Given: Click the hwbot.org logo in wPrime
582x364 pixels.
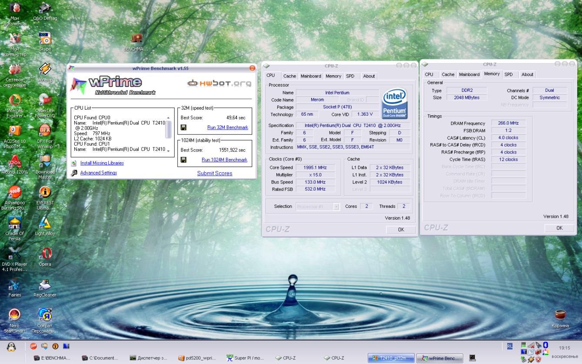Looking at the screenshot, I should point(219,83).
